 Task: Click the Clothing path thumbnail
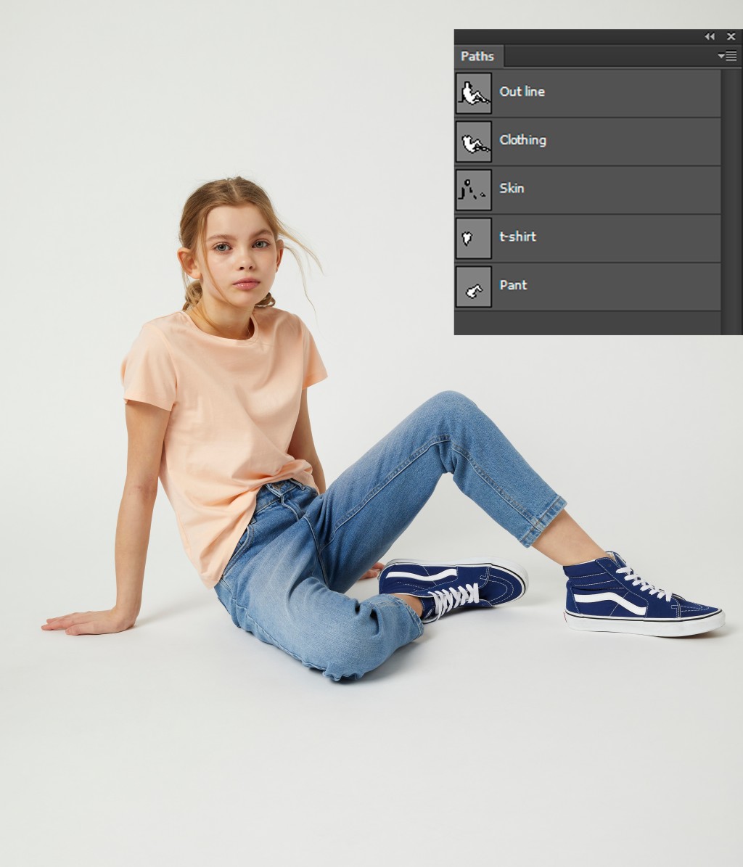(x=474, y=142)
